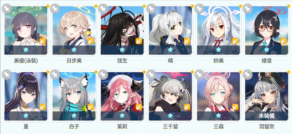Click the blue star on 三森's card
This screenshot has height=134, width=292.
pos(218,115)
